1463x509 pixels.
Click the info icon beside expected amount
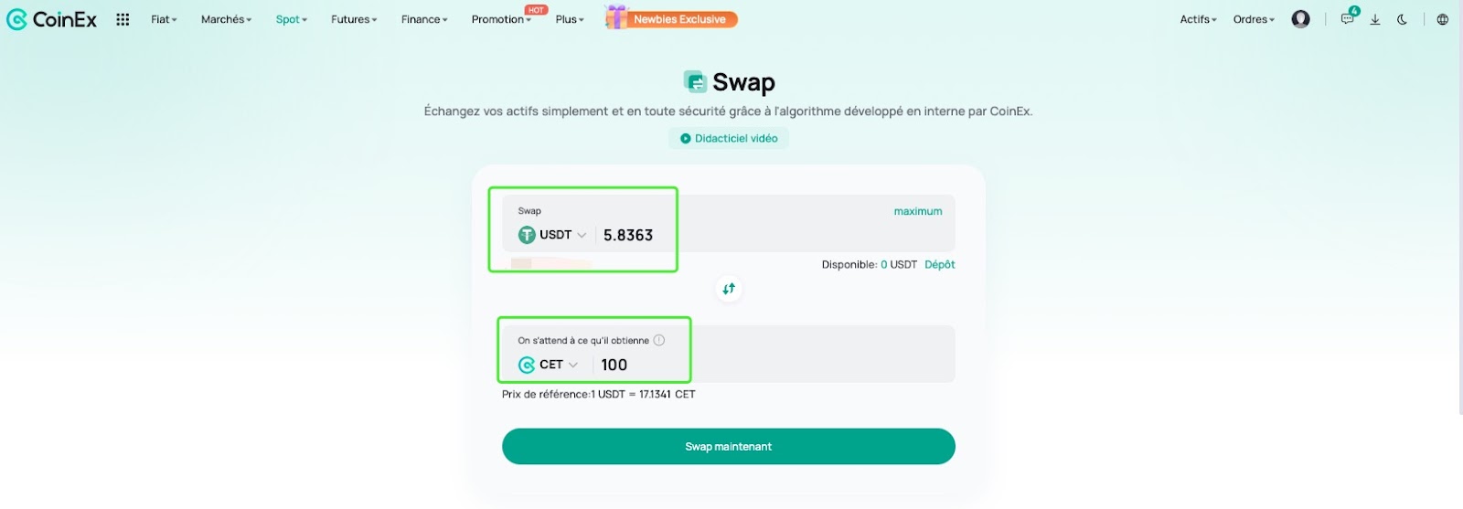[658, 340]
